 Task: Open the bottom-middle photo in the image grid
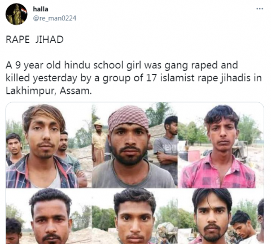(135, 216)
